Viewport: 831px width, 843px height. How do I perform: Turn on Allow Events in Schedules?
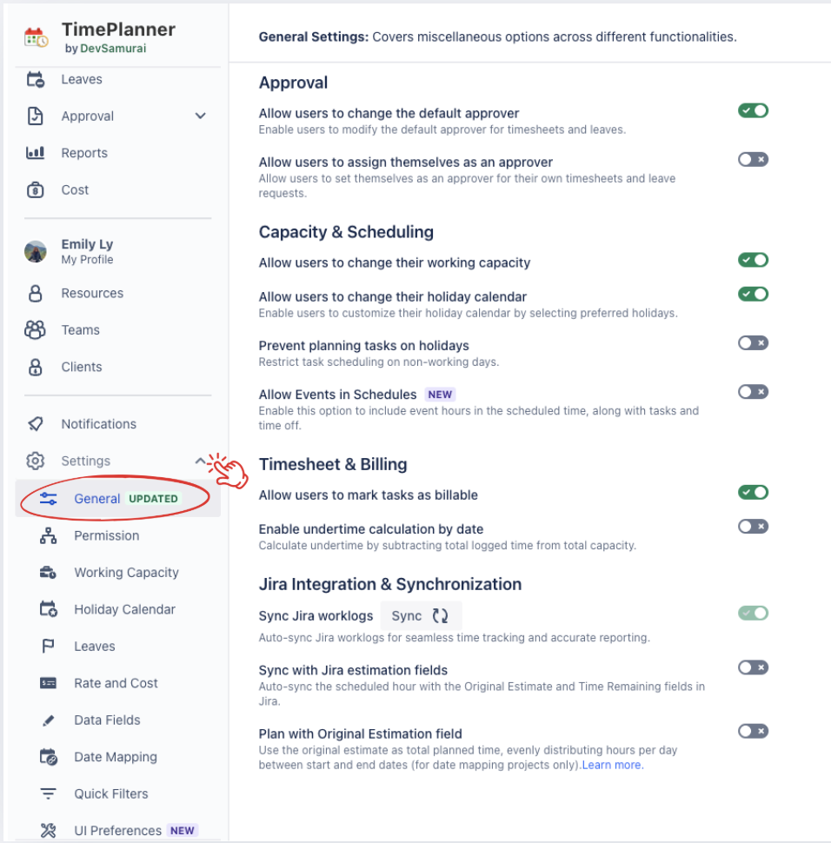point(753,392)
